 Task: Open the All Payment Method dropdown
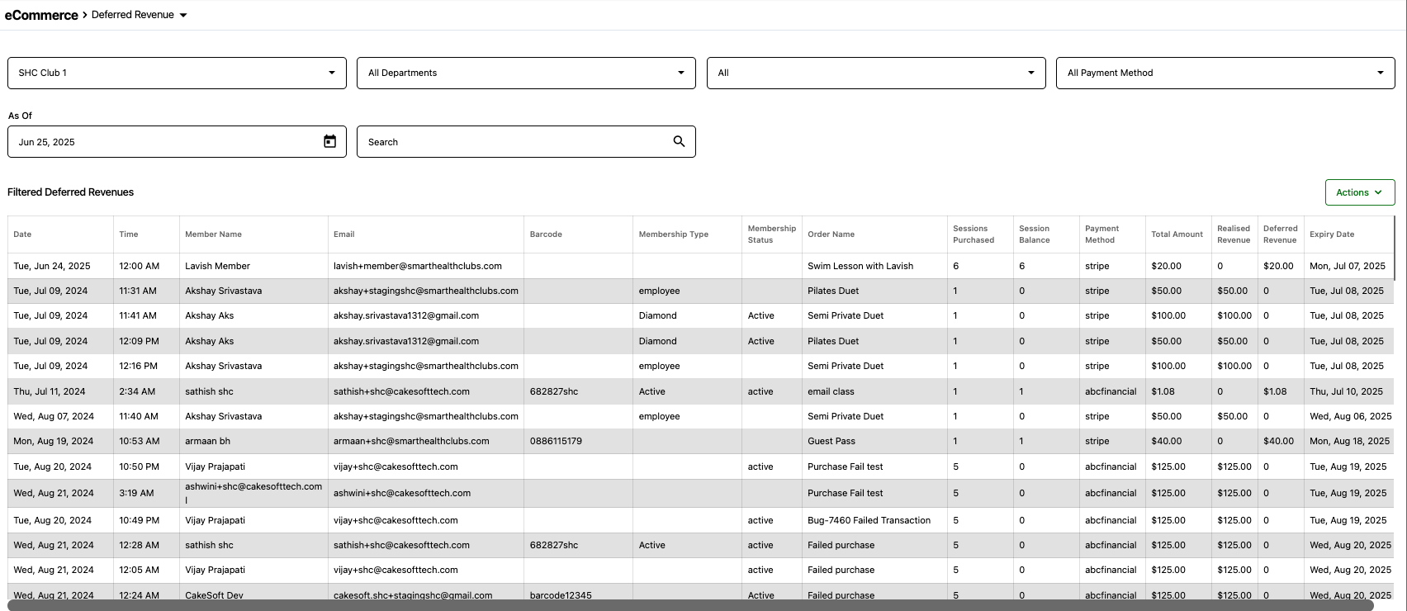pyautogui.click(x=1225, y=73)
